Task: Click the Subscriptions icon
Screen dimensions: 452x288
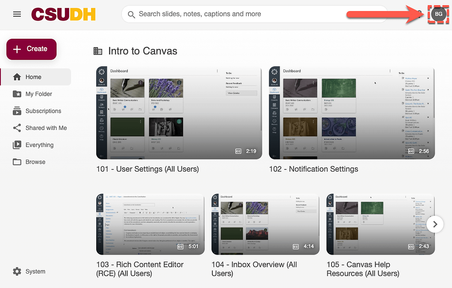Action: (17, 111)
